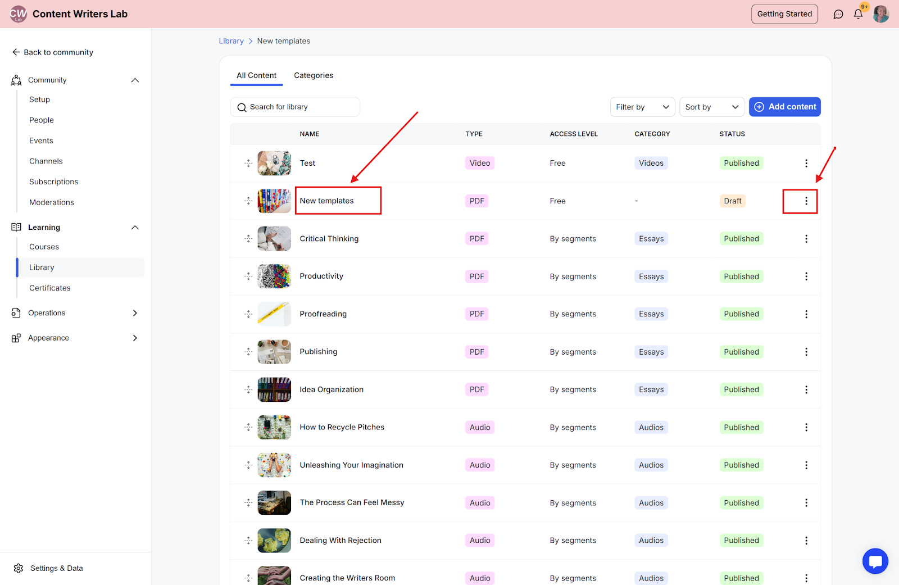Image resolution: width=899 pixels, height=585 pixels.
Task: Go back via the Library breadcrumb link
Action: pyautogui.click(x=231, y=41)
